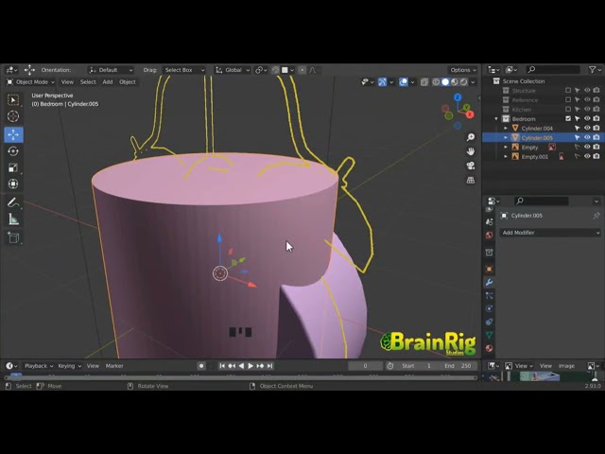Toggle Empty object's eye visibility

[x=587, y=147]
